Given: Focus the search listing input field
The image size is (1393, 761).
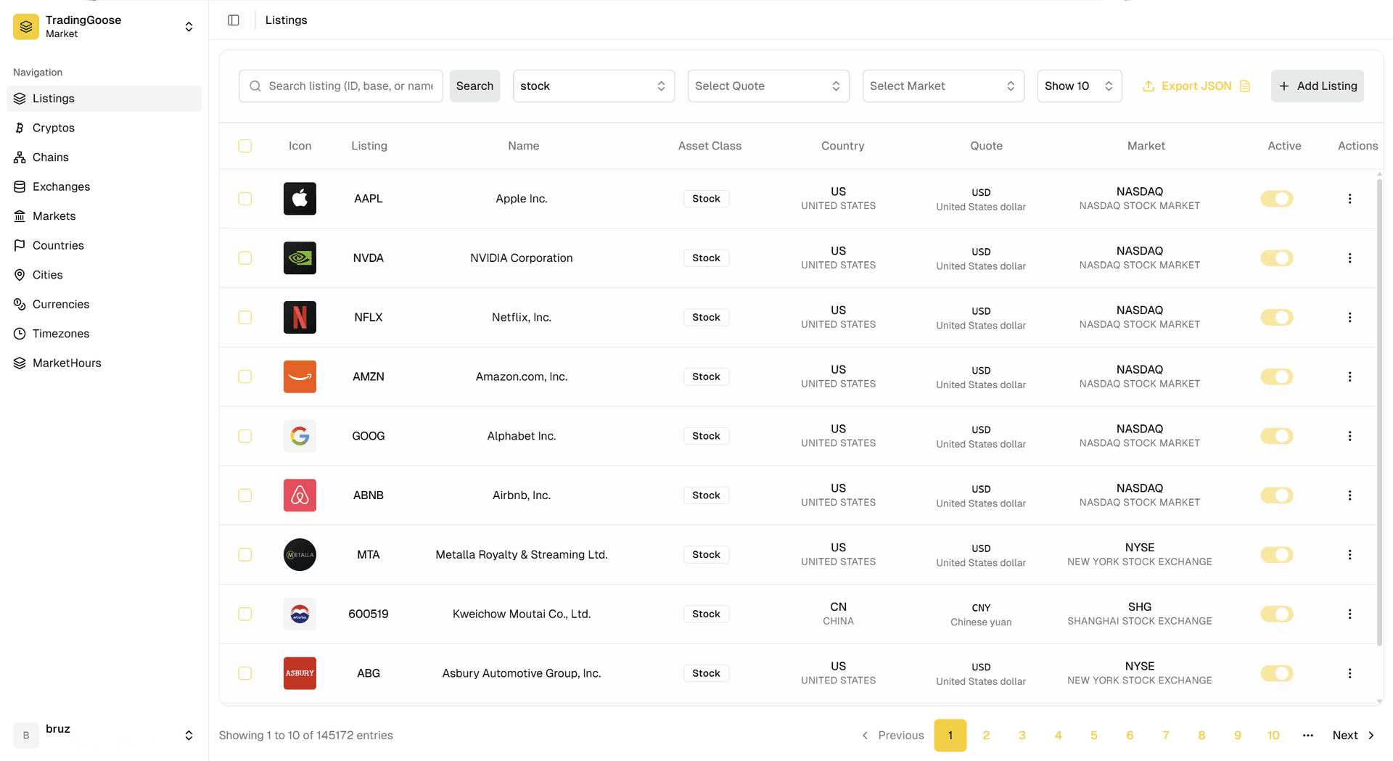Looking at the screenshot, I should 341,86.
